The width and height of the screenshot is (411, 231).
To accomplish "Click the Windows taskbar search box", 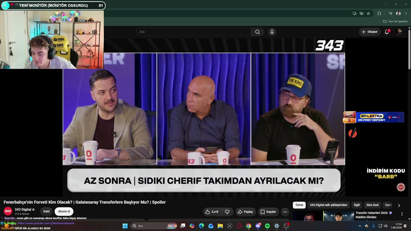I will click(x=154, y=226).
